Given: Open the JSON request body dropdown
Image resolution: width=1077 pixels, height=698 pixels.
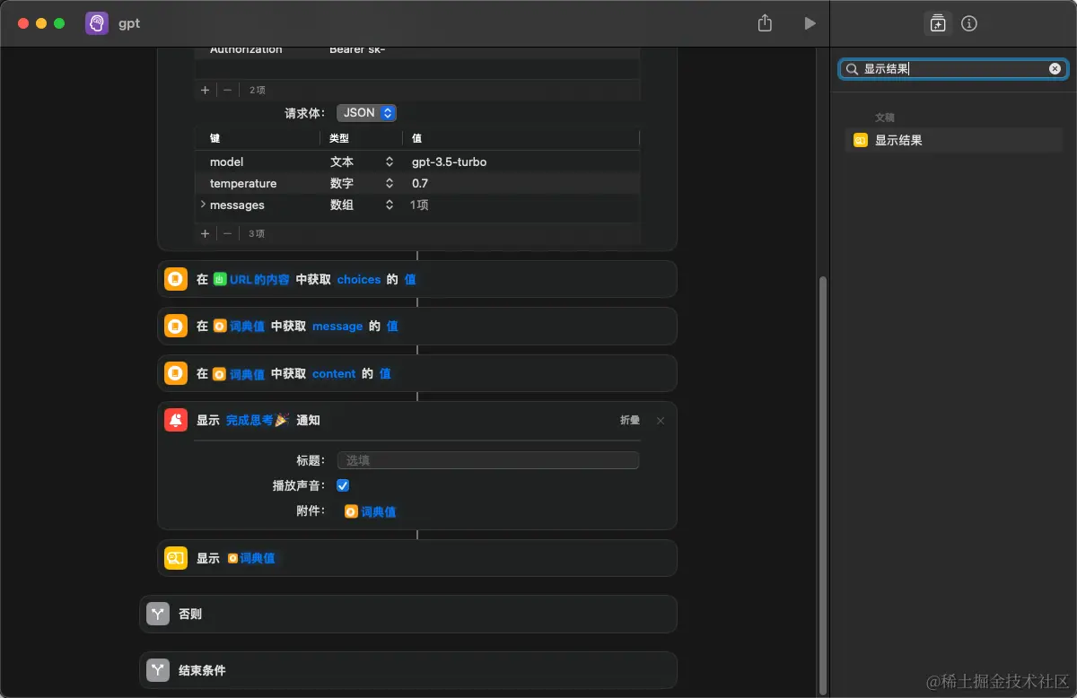Looking at the screenshot, I should point(366,113).
